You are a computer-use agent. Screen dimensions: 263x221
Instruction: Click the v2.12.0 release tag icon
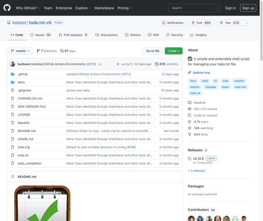pos(189,159)
